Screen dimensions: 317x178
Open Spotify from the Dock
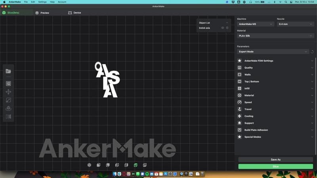[147, 174]
